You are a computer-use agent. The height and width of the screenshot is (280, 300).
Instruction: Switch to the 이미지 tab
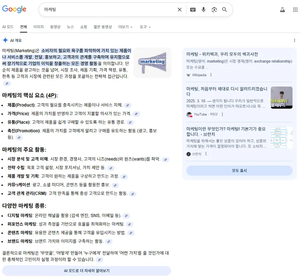coord(39,27)
